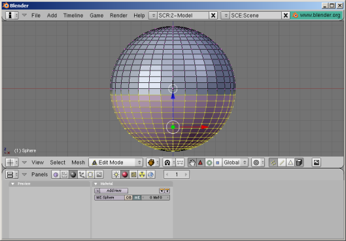346x241 pixels.
Task: Select the rotation pivot point icon
Action: [x=169, y=163]
